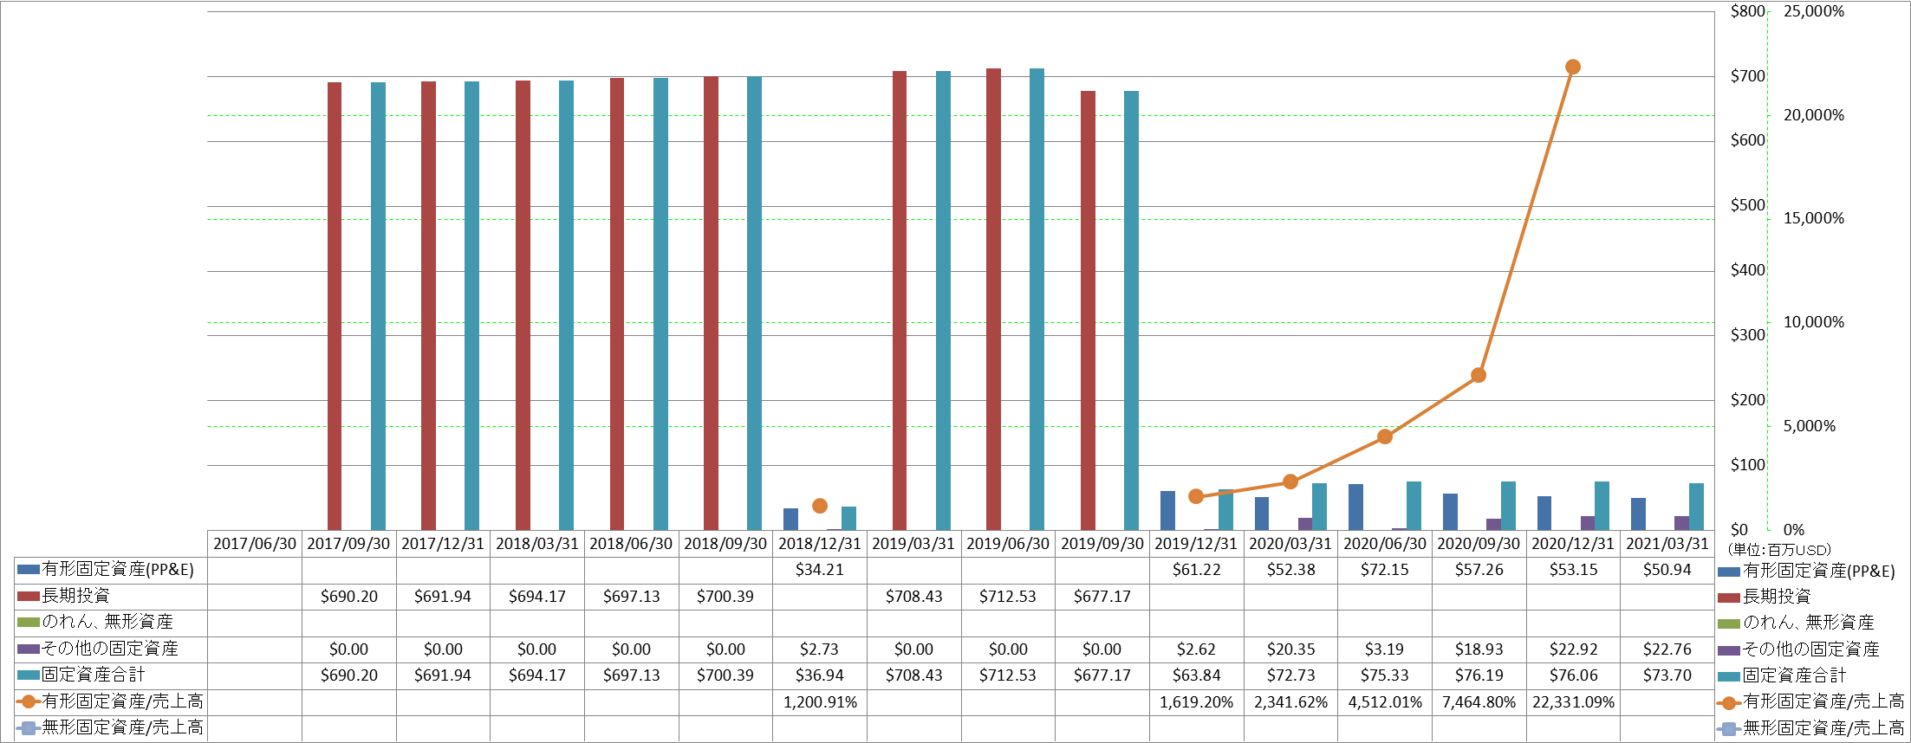Select the $36.94 cell in the 固定資産合計 row
Image resolution: width=1911 pixels, height=743 pixels.
click(820, 675)
